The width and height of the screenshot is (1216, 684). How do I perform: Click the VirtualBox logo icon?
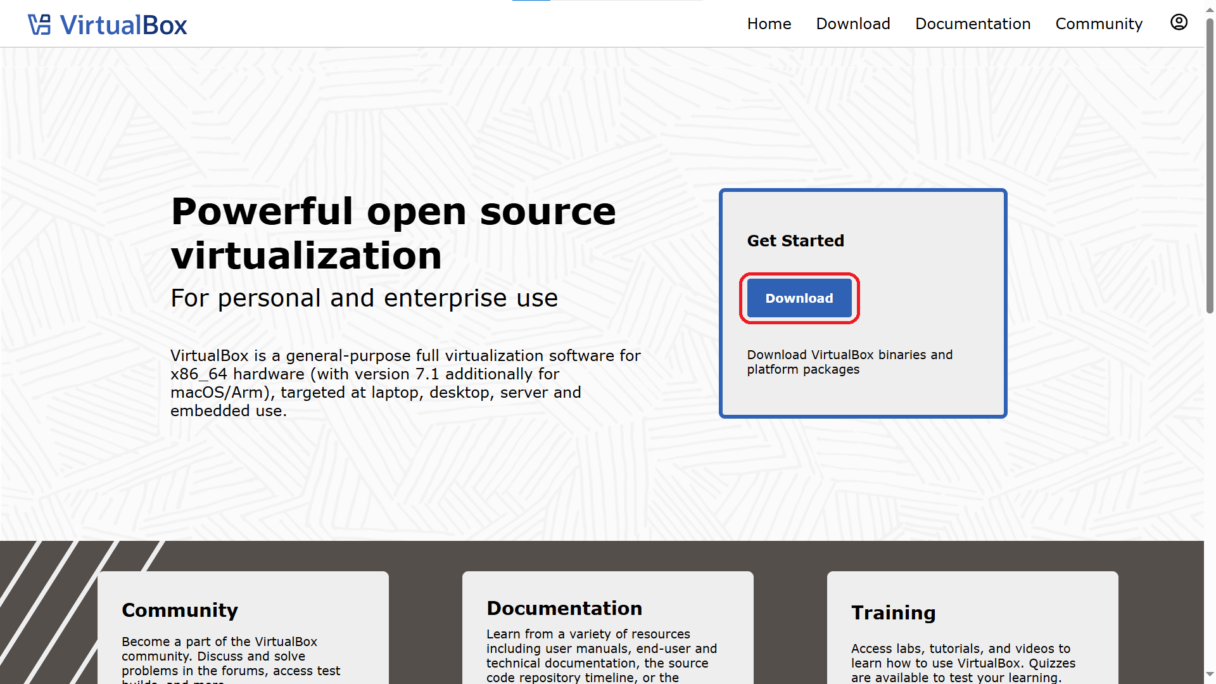pos(39,25)
